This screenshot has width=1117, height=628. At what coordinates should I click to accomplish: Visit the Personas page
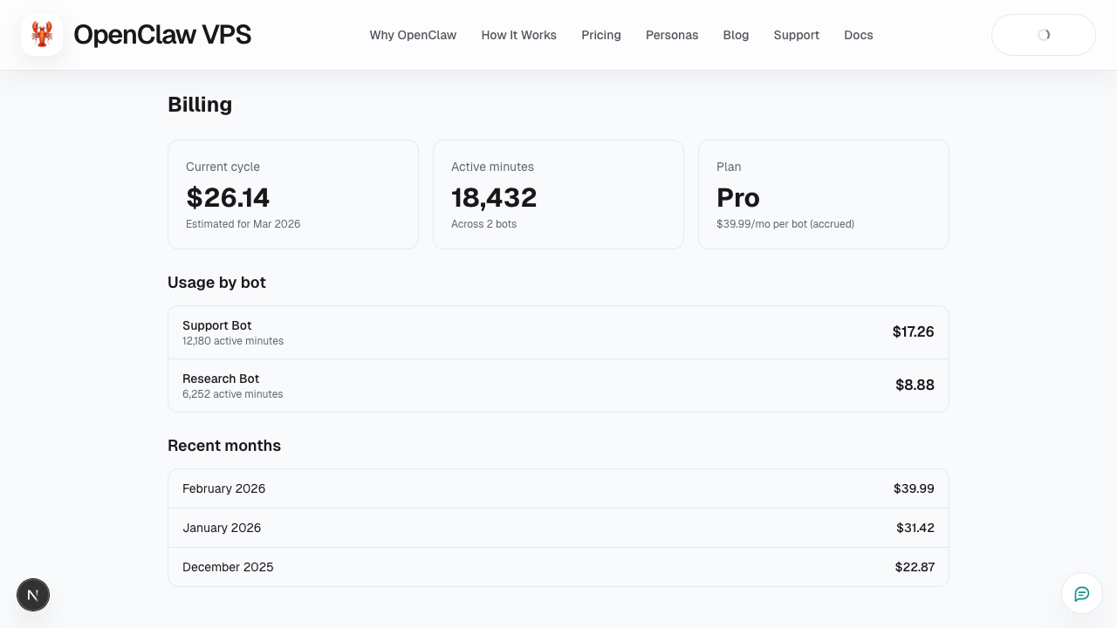tap(672, 35)
